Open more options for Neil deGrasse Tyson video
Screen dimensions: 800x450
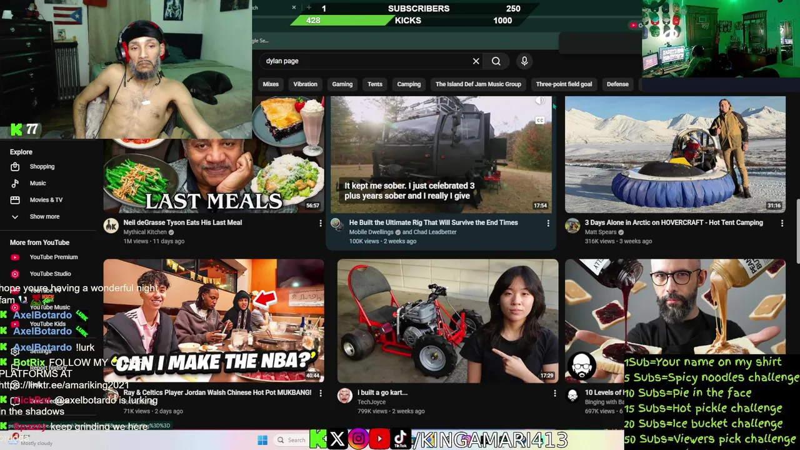point(321,223)
